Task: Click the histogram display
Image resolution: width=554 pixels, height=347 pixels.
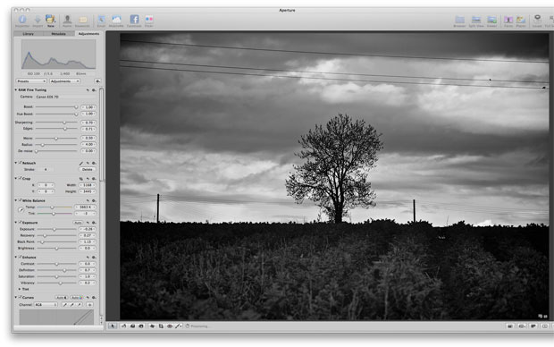Action: [59, 55]
